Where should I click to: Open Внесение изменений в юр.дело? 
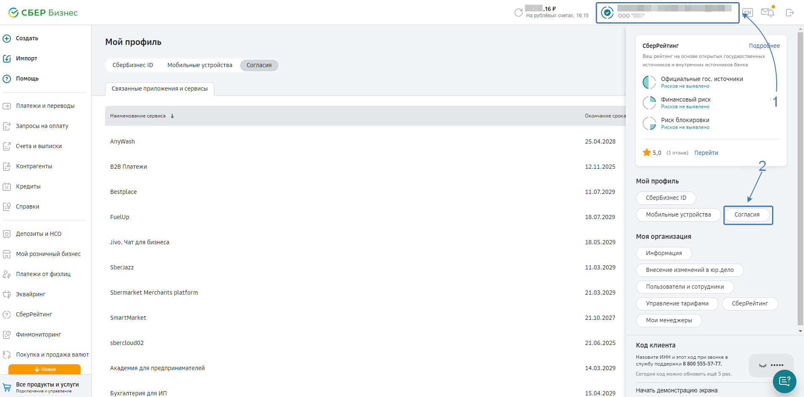point(690,270)
